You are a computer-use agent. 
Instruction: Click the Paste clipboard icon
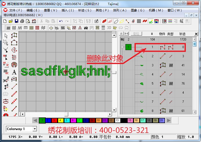(53, 21)
